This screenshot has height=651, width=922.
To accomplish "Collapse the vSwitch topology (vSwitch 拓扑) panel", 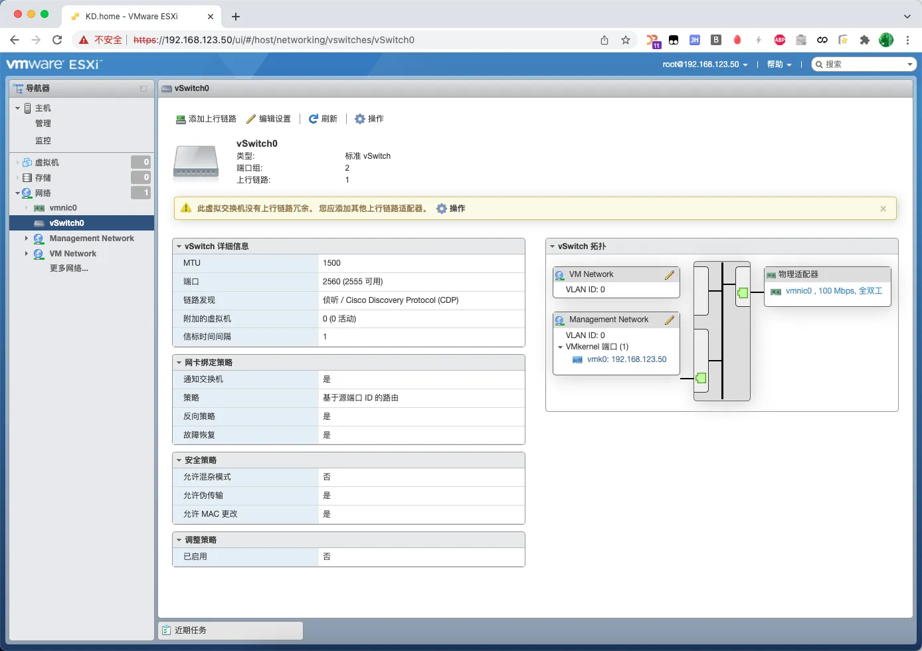I will 552,246.
